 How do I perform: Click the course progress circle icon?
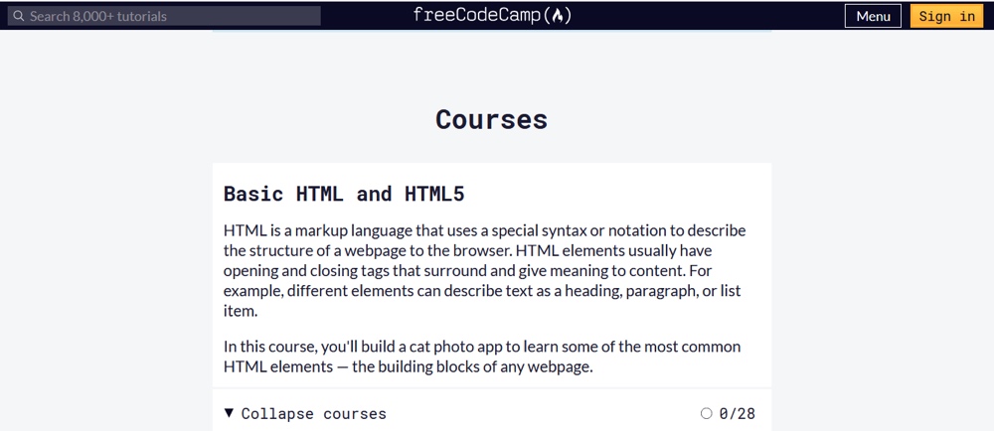[707, 413]
